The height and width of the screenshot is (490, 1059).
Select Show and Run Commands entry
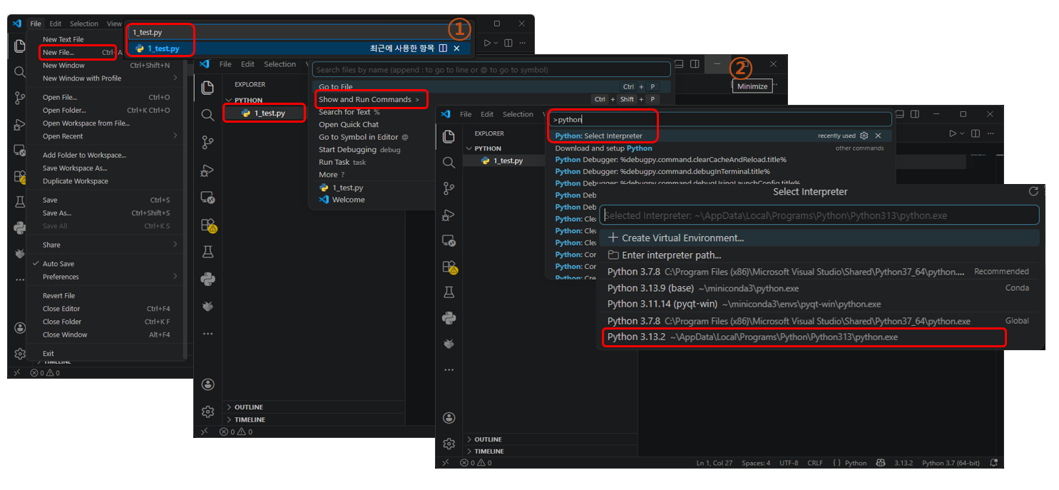tap(365, 99)
